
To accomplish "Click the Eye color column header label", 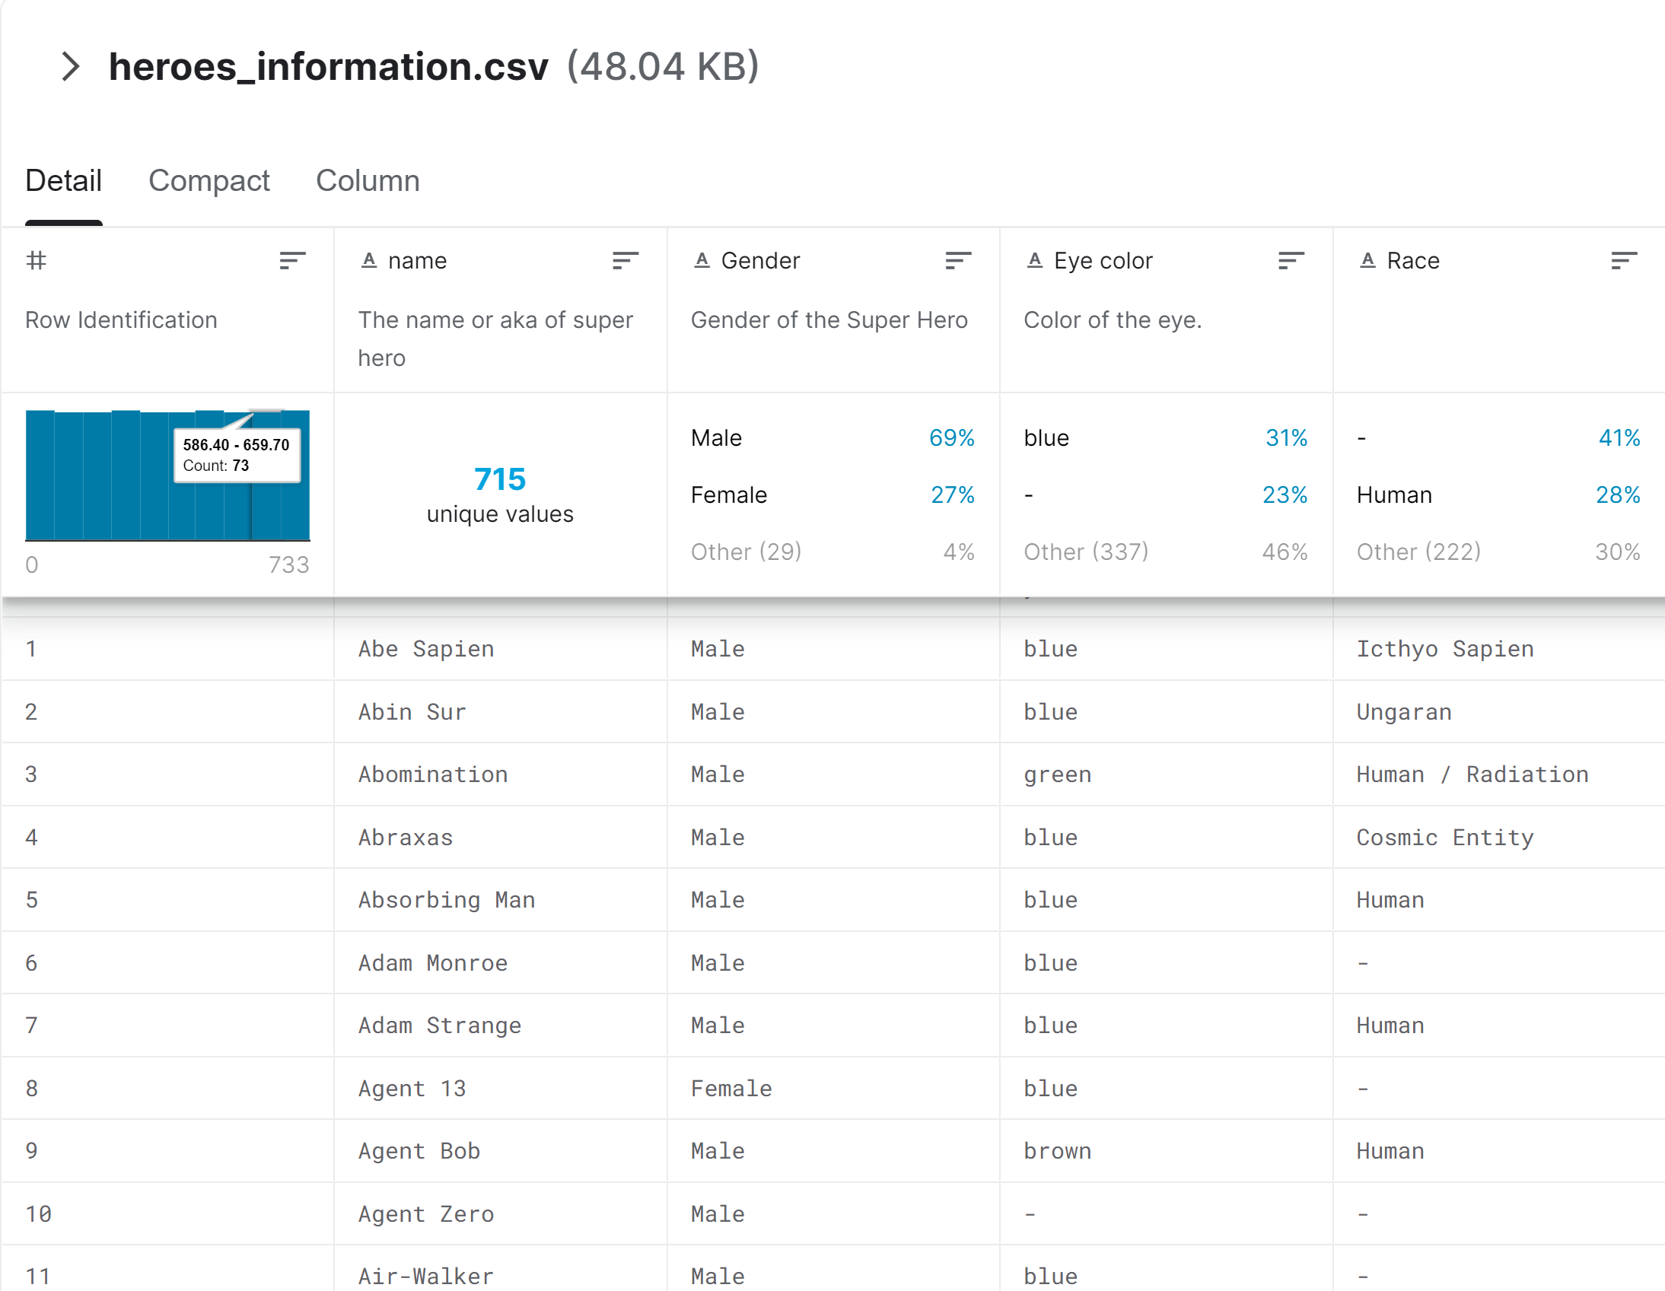I will (1103, 261).
